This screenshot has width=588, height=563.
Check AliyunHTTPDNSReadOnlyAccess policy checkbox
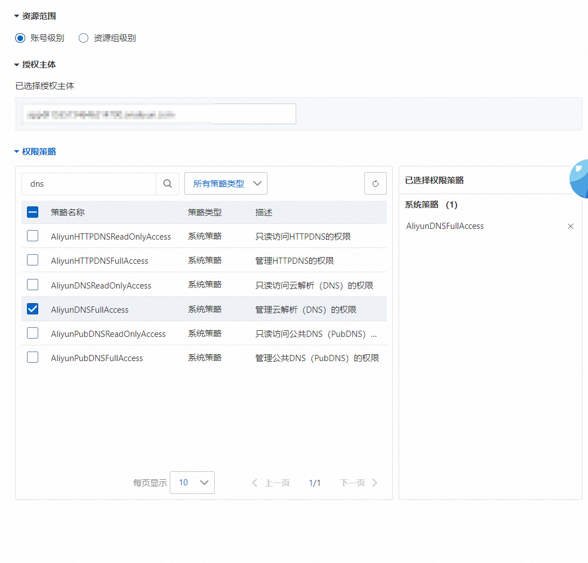[x=33, y=236]
